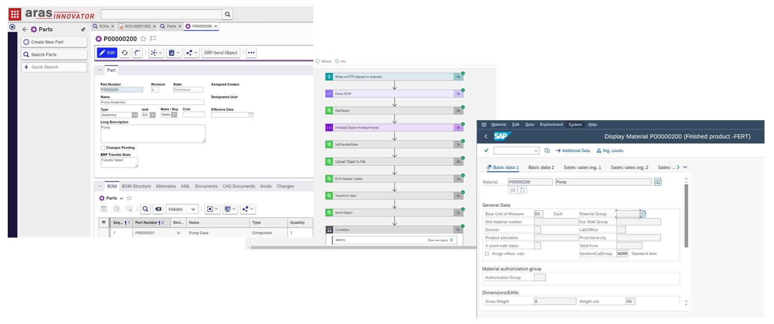Switch to the ECOs tab
This screenshot has height=324, width=774.
104,26
